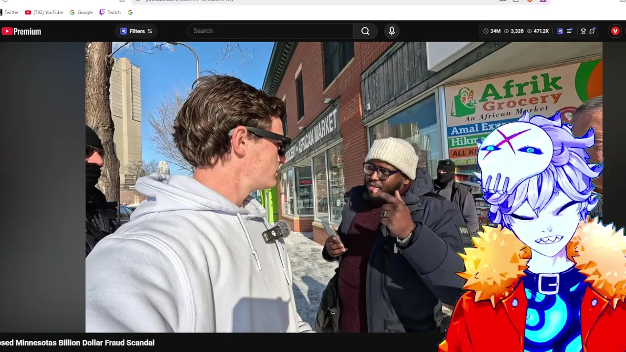Open the list menu icon with blue dot
Image resolution: width=626 pixels, height=352 pixels.
pyautogui.click(x=570, y=31)
